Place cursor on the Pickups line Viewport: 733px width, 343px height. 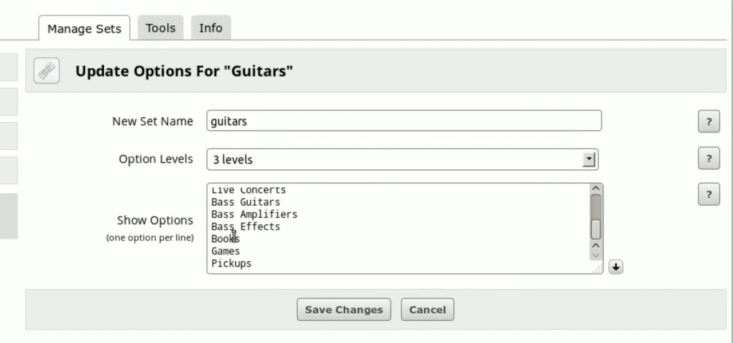231,264
